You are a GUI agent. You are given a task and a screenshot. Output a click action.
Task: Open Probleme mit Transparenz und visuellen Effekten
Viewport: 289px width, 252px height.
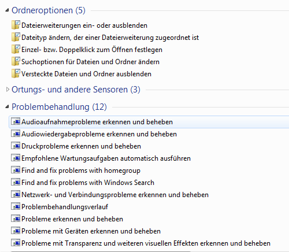[x=146, y=243]
